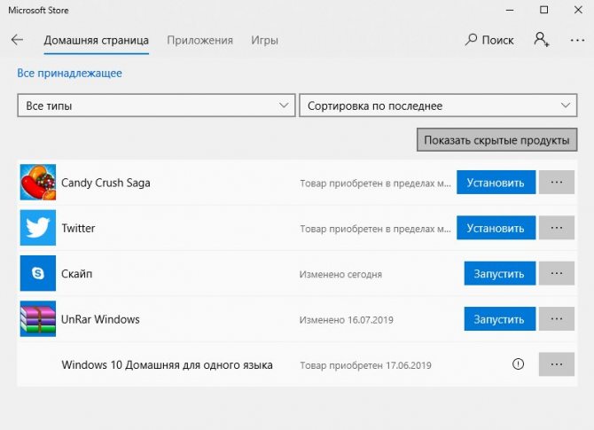Launch UnRar Windows with Запустить
Viewport: 594px width, 430px height.
coord(500,318)
